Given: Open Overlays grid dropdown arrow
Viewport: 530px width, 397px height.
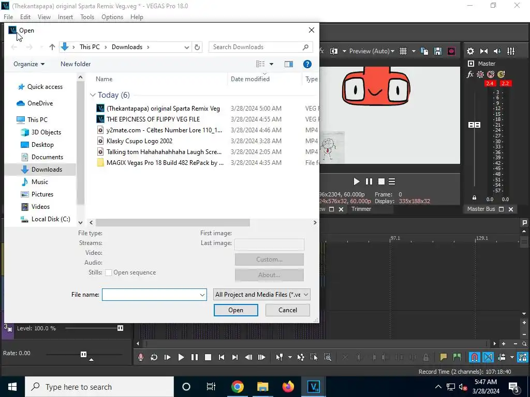Looking at the screenshot, I should [414, 51].
